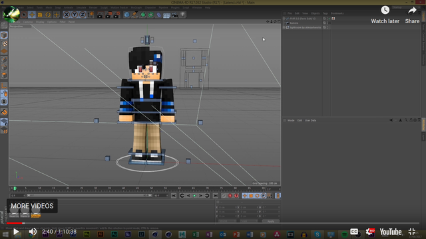Viewport: 426px width, 239px height.
Task: Go to start of animation
Action: click(x=174, y=196)
